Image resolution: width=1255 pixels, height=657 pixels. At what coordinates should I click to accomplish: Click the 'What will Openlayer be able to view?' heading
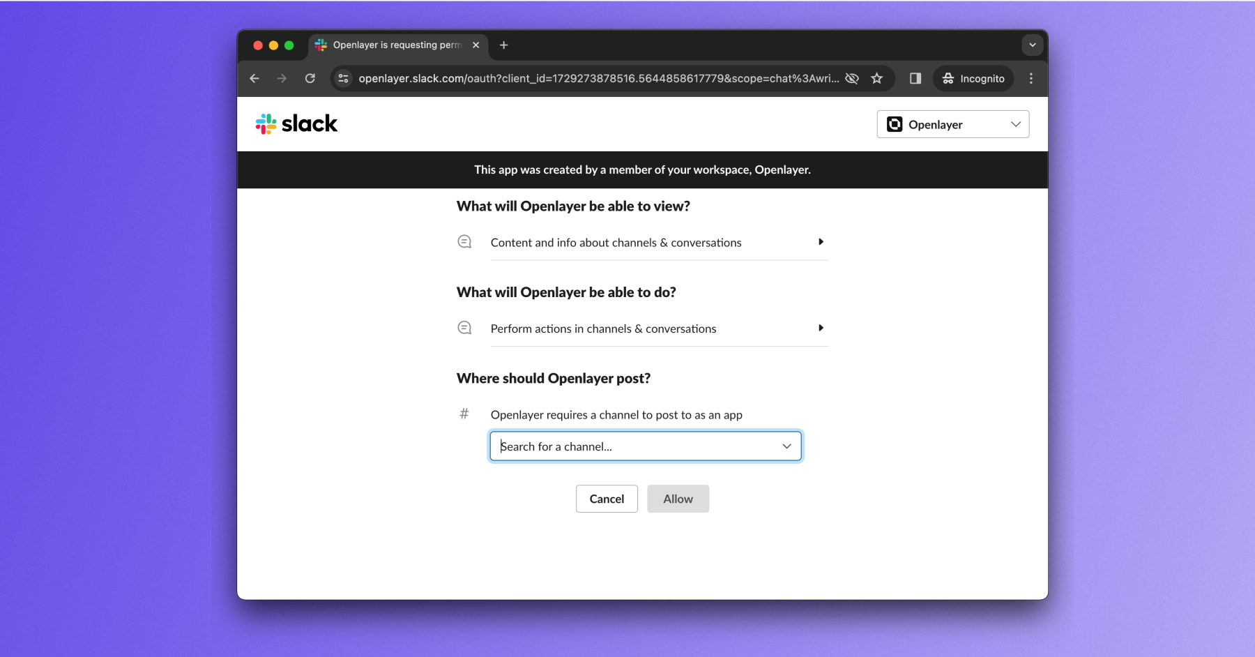573,206
